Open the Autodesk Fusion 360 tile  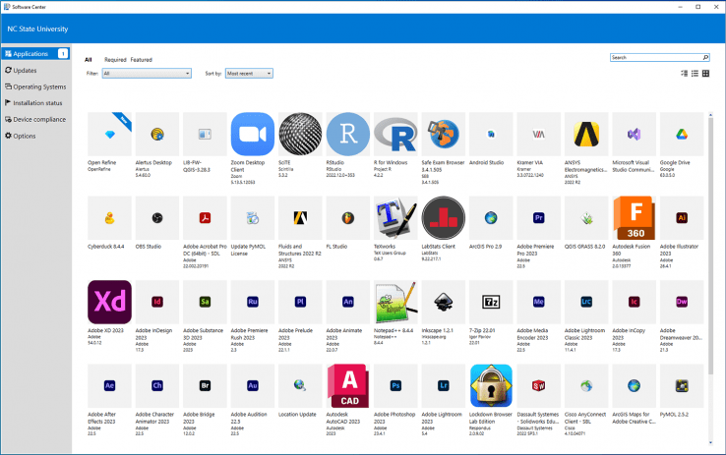(634, 218)
